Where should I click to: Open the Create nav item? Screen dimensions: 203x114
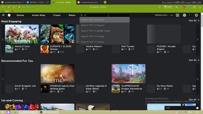[57, 15]
